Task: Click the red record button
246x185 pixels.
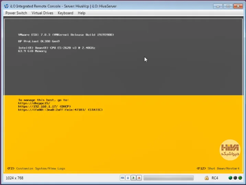Action: [x=139, y=178]
